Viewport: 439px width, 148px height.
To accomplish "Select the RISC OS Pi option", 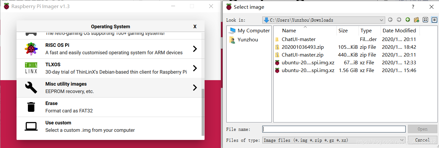I will (x=109, y=49).
